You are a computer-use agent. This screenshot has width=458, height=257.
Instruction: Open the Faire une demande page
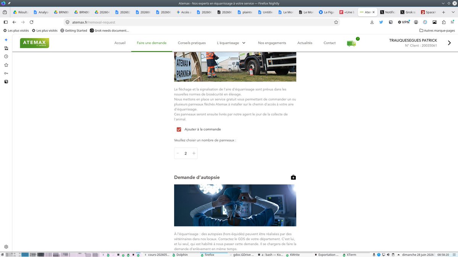click(x=152, y=43)
